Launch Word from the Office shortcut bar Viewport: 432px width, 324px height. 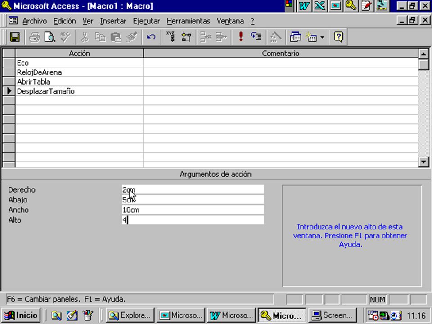[304, 6]
